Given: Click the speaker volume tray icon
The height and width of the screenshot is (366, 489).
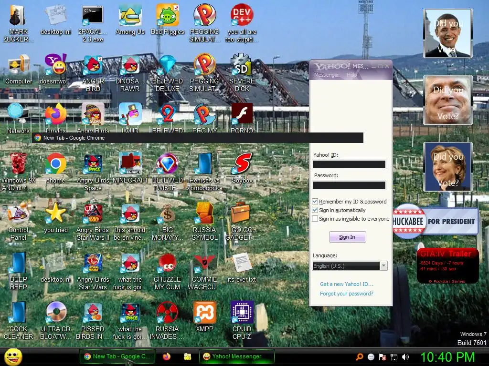Looking at the screenshot, I should tap(405, 357).
